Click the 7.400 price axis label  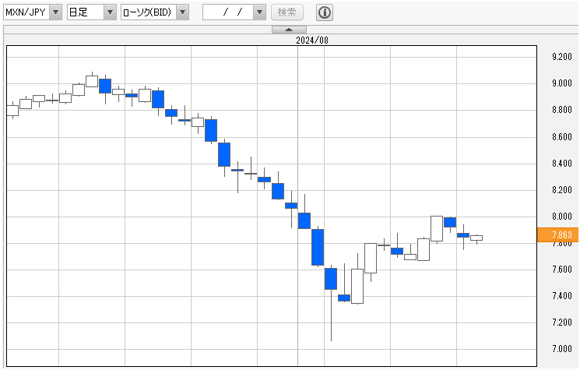coord(562,296)
